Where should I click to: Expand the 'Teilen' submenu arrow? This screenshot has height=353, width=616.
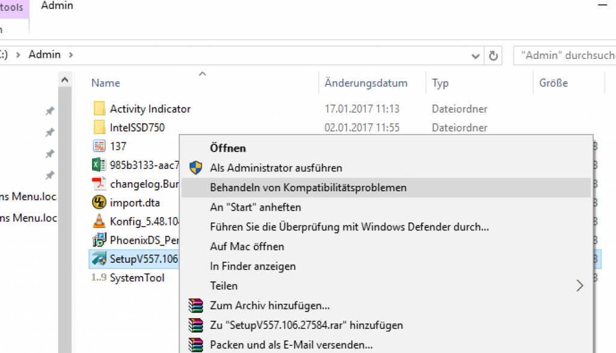[579, 286]
